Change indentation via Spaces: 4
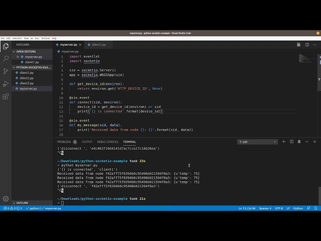Image resolution: width=321 pixels, height=241 pixels. tap(265, 208)
